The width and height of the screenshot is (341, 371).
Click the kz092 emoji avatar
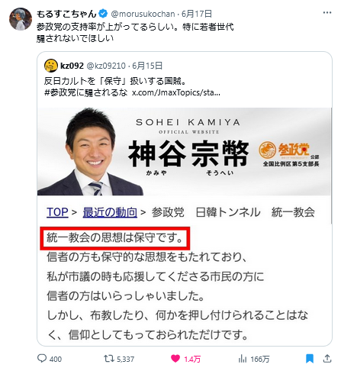[x=51, y=66]
